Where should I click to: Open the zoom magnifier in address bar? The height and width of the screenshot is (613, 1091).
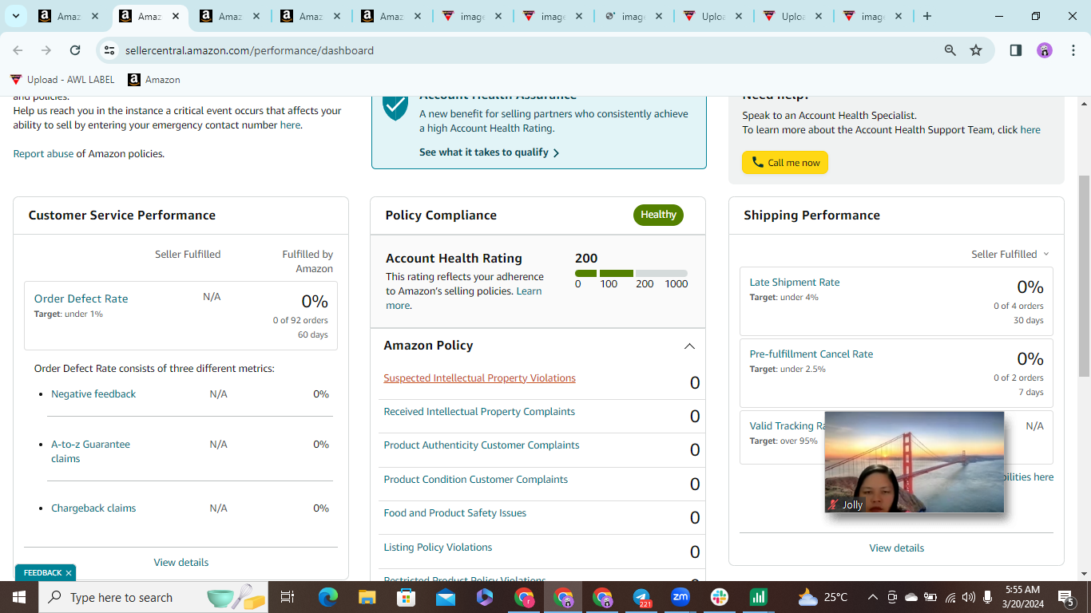click(950, 50)
